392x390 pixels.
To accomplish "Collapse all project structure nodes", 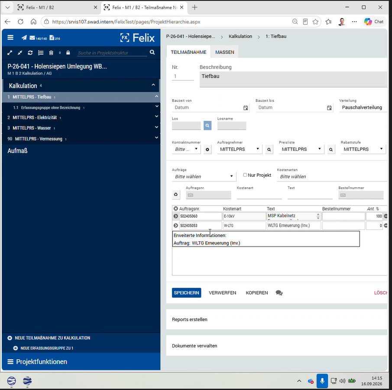I will point(20,53).
